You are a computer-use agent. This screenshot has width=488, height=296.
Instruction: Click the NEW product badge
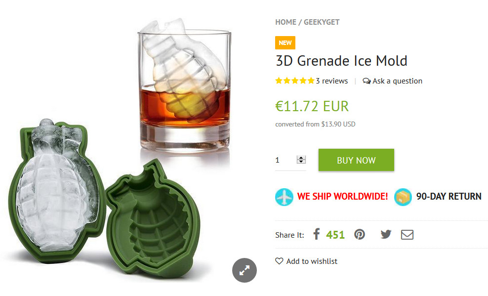coord(285,42)
